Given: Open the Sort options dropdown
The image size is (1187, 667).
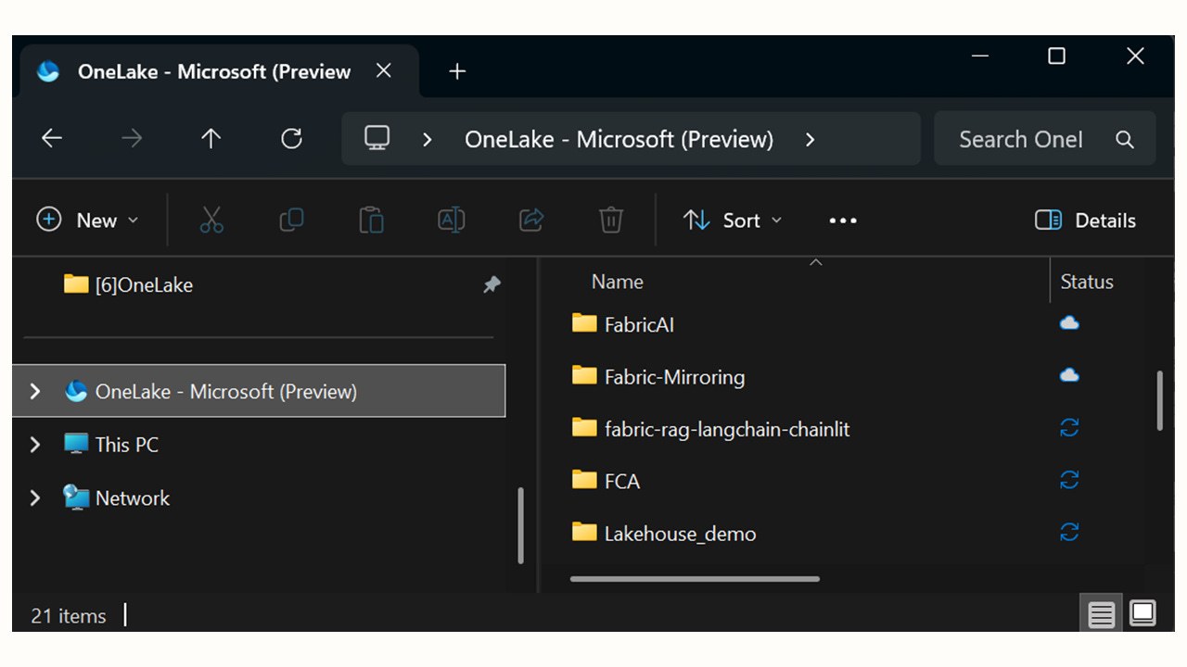Looking at the screenshot, I should point(733,220).
